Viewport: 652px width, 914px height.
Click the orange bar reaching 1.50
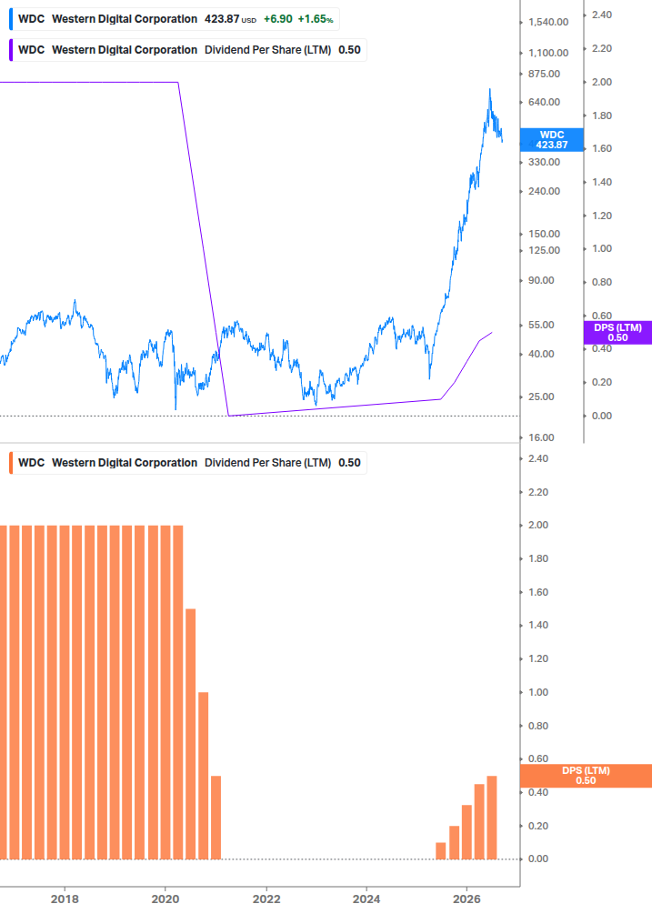[191, 734]
